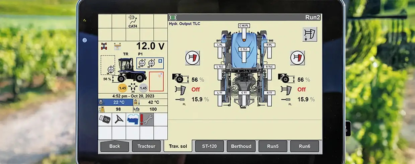Toggle the right implement Off status
Screen dimensions: 415x164
pyautogui.click(x=302, y=89)
